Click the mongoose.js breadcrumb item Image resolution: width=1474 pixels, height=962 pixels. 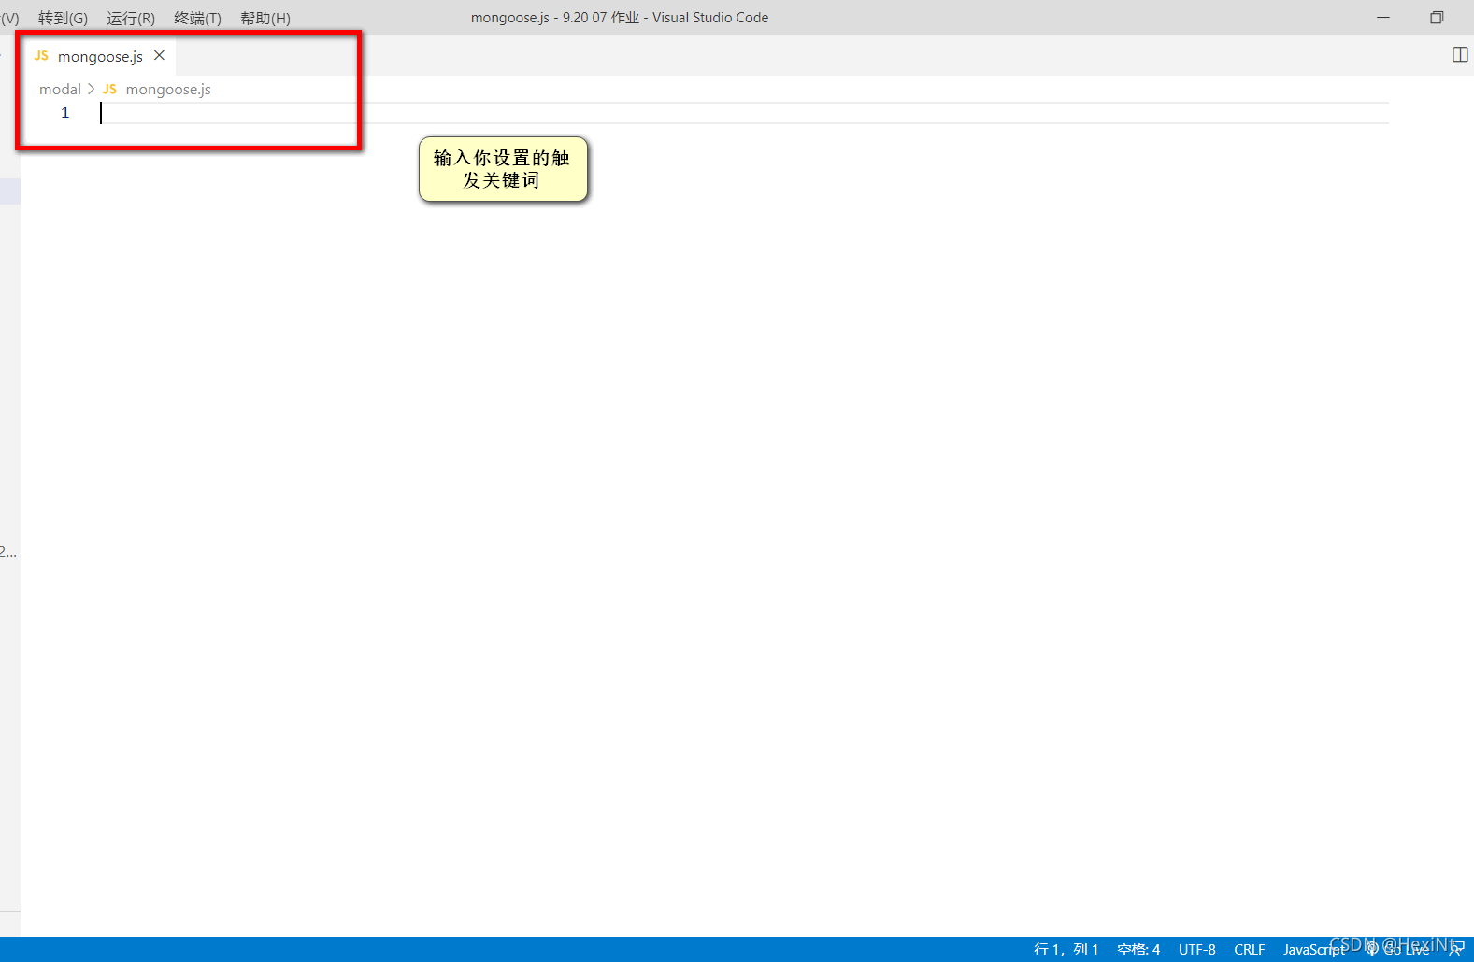coord(157,89)
